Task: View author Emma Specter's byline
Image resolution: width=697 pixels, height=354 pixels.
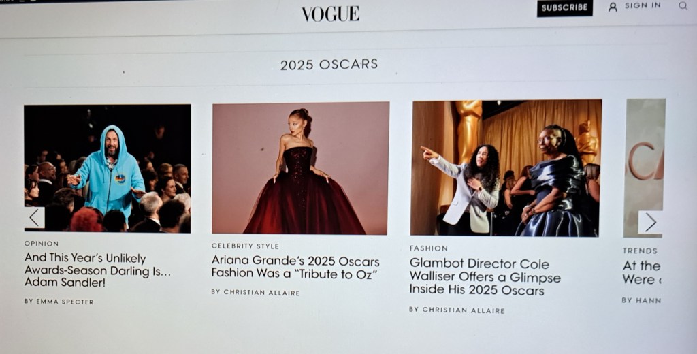Action: tap(59, 302)
